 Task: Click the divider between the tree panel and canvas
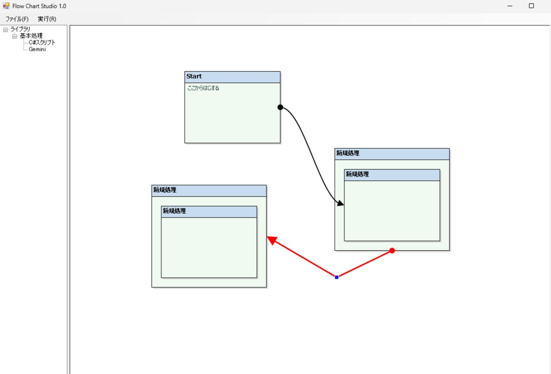click(x=68, y=188)
